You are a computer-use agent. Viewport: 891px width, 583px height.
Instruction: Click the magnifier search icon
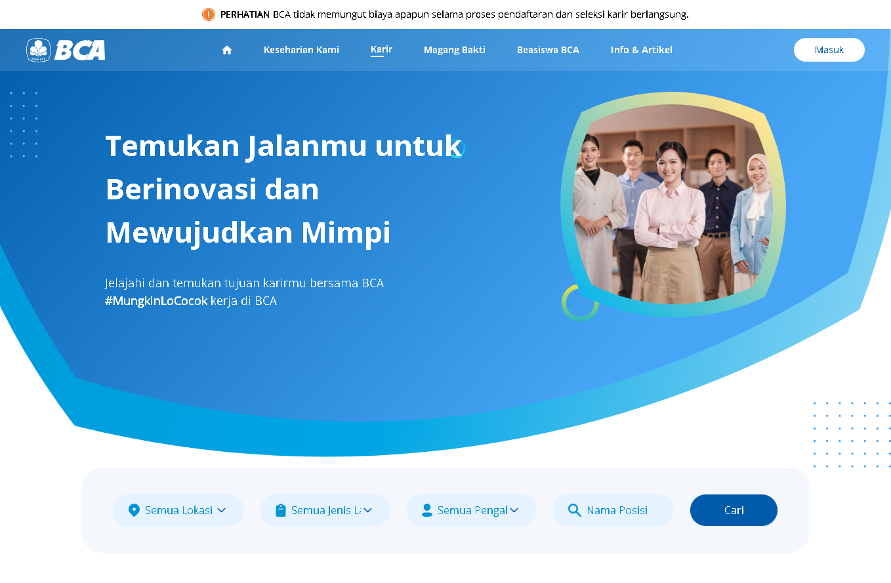tap(575, 510)
